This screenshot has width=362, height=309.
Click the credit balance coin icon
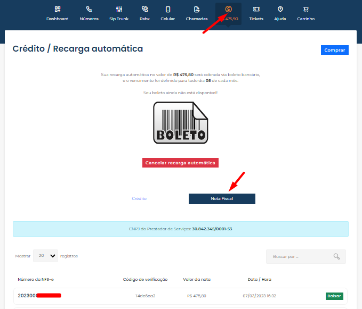click(x=228, y=9)
